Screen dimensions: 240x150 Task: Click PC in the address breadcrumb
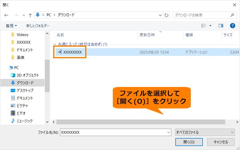click(49, 15)
